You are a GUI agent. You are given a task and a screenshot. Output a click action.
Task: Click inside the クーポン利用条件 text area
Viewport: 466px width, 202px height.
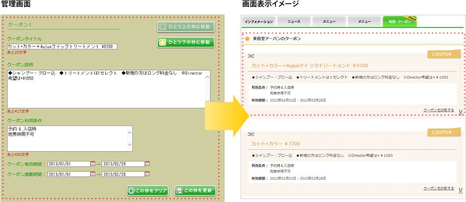click(x=70, y=138)
